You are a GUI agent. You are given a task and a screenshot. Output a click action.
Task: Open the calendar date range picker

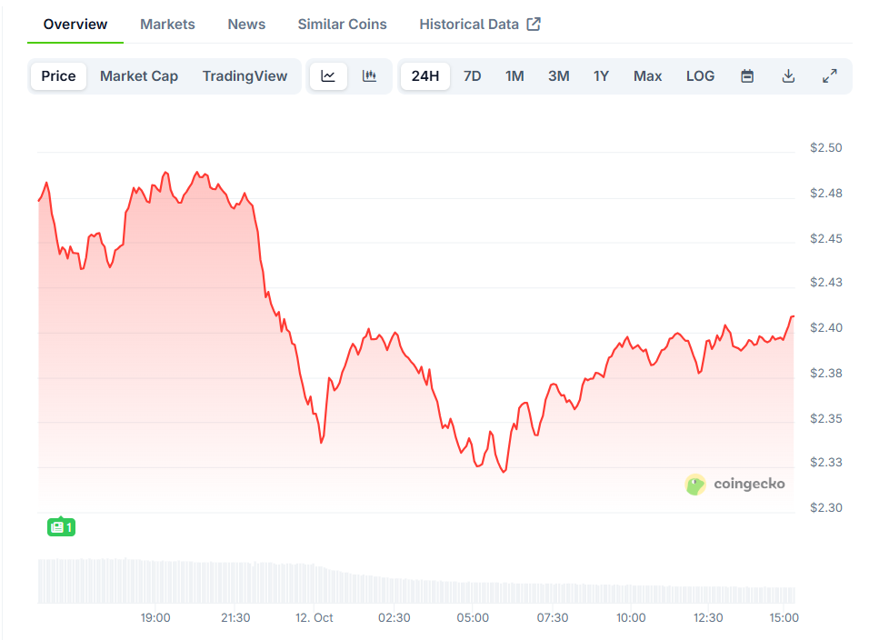[747, 76]
